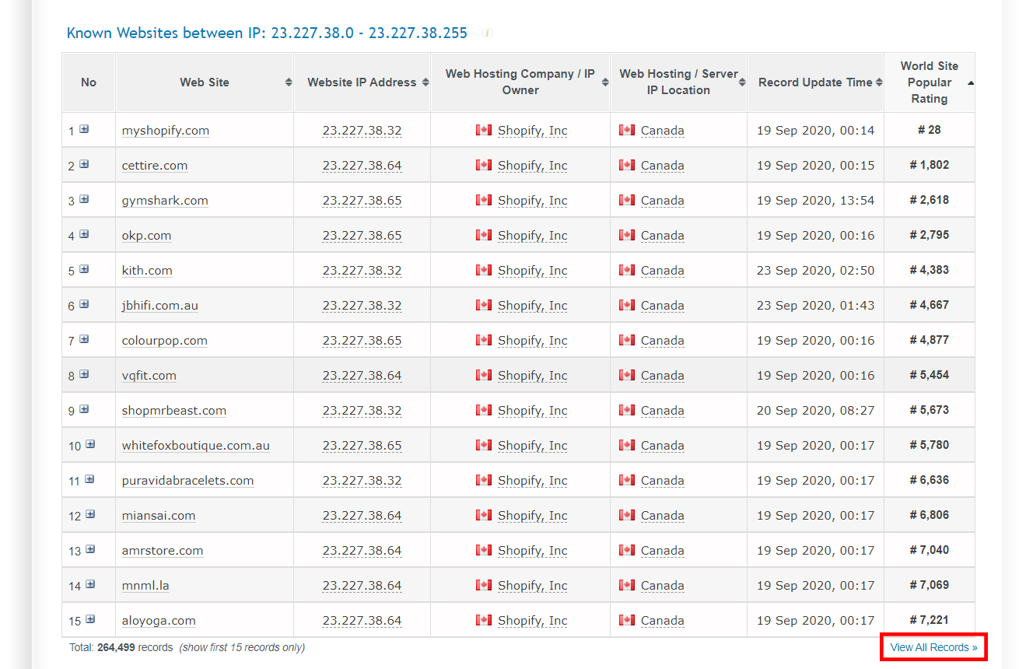Select update time 23 Sep 2020, 02:50
Screen dimensions: 1033x669
815,271
